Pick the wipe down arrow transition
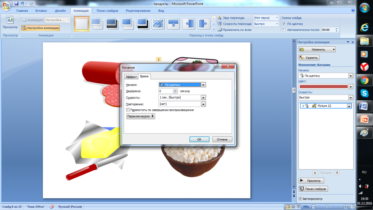Image resolution: width=373 pixels, height=210 pixels. pos(173,24)
